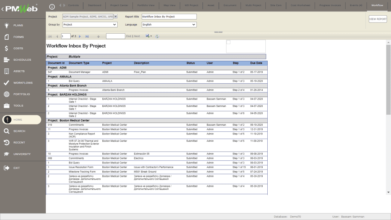The height and width of the screenshot is (220, 391).
Task: Click 'Milestone Tracking Form' document type cell
Action: click(x=82, y=172)
